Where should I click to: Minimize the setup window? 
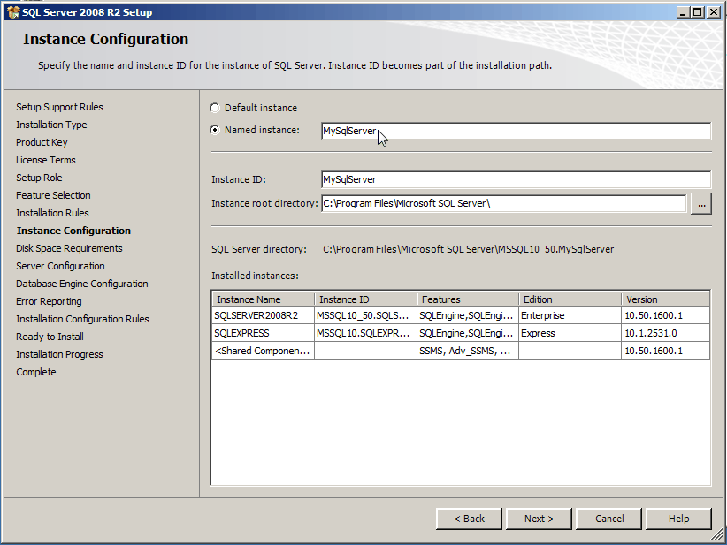click(684, 11)
